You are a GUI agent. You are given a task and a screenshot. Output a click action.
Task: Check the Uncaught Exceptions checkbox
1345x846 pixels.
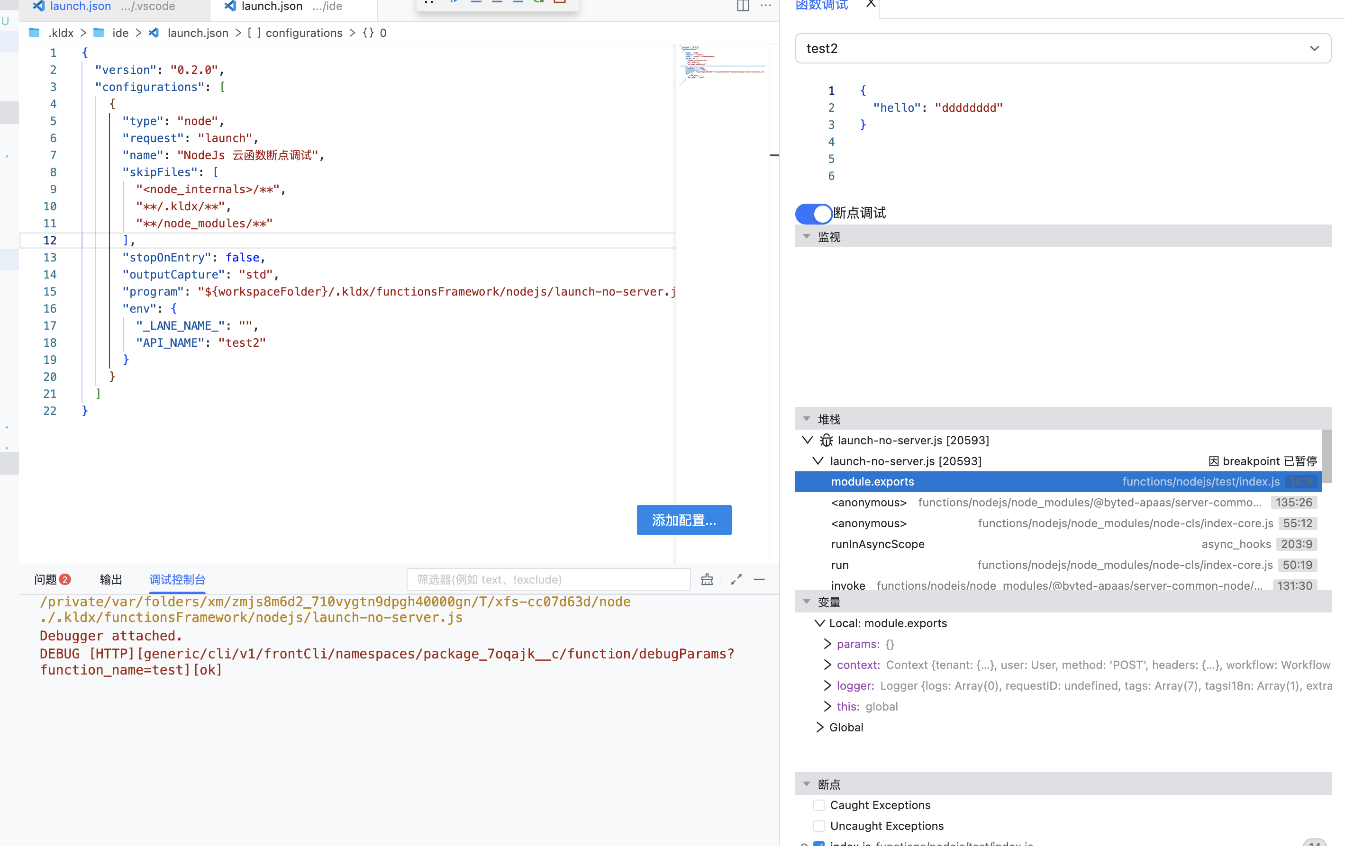tap(819, 825)
